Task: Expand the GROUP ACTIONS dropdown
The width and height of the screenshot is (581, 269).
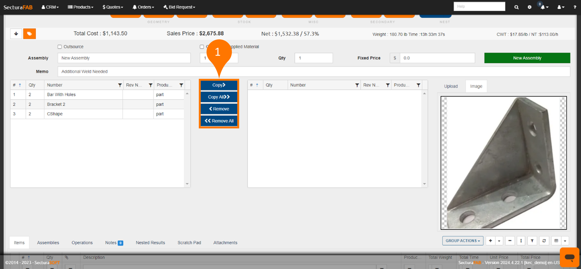Action: pyautogui.click(x=463, y=241)
